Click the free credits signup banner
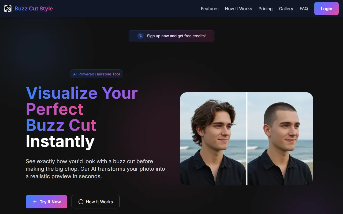 point(171,36)
